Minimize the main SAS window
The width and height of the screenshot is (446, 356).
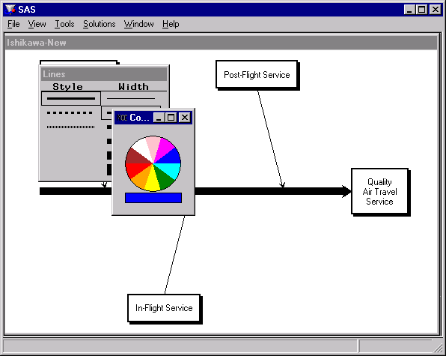point(409,10)
